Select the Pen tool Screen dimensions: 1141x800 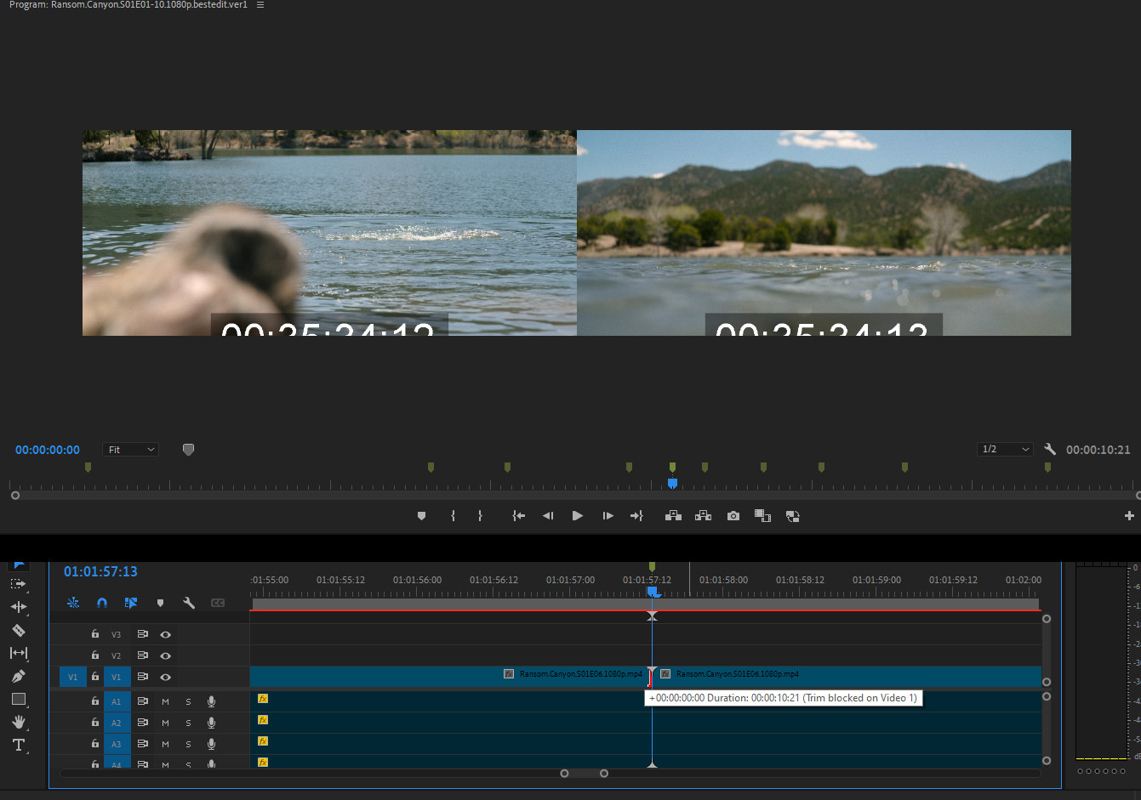coord(18,677)
